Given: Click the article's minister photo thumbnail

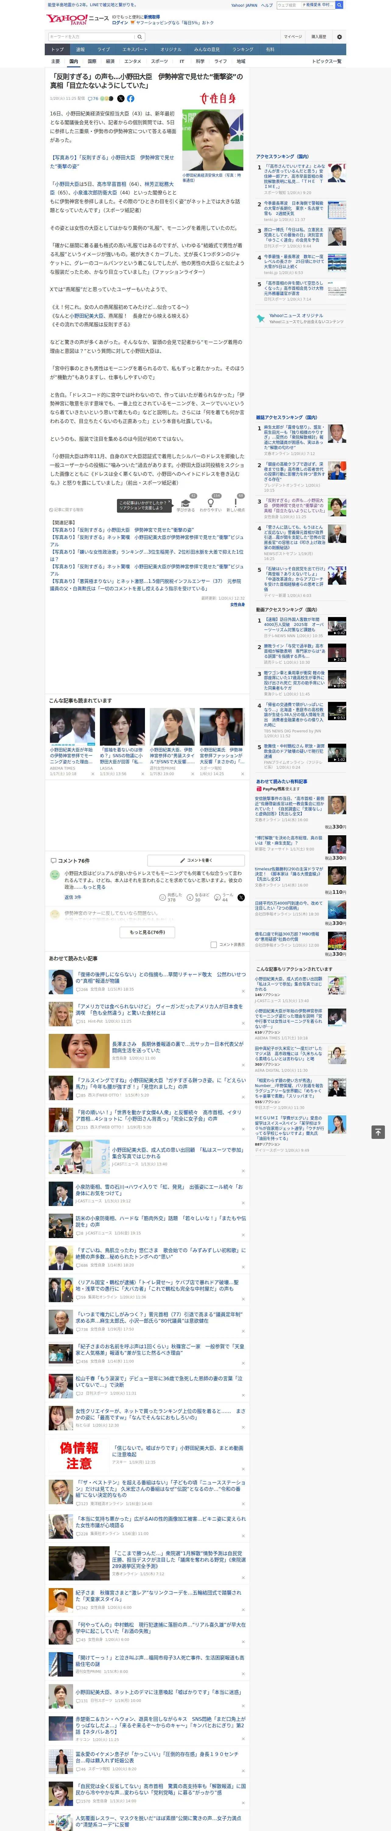Looking at the screenshot, I should tap(212, 140).
